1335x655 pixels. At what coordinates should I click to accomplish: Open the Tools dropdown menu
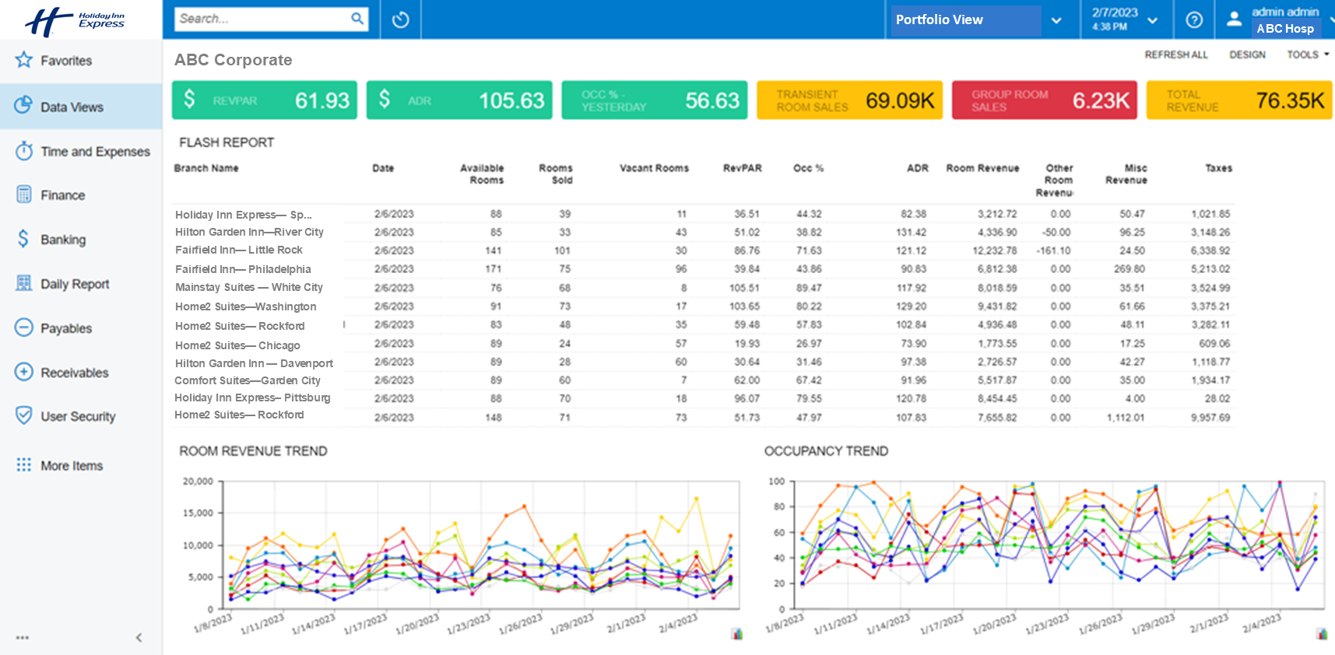tap(1307, 54)
